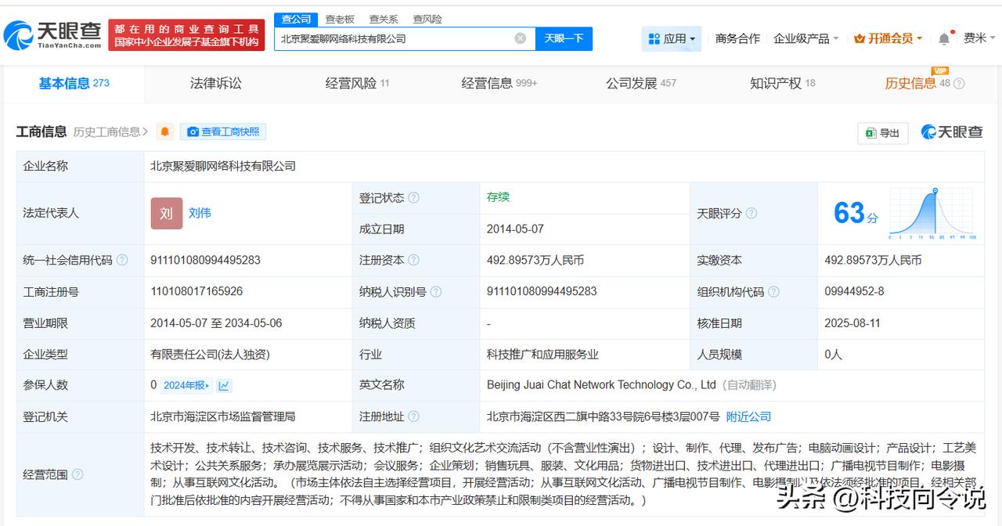Open legal representative 刘伟 link
The image size is (1002, 526).
[200, 213]
